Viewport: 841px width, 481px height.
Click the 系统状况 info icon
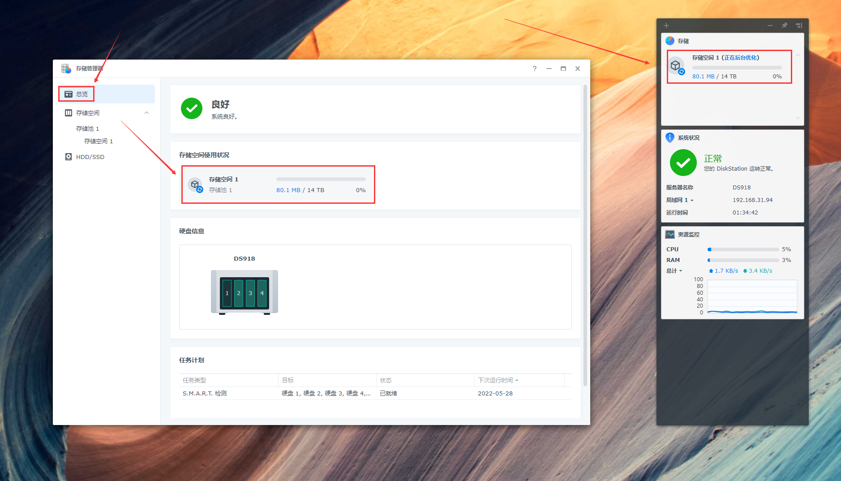click(x=670, y=137)
